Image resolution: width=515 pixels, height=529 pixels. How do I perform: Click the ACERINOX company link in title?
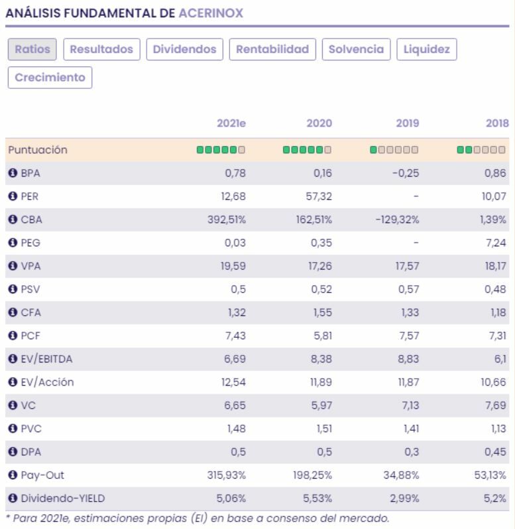click(211, 13)
